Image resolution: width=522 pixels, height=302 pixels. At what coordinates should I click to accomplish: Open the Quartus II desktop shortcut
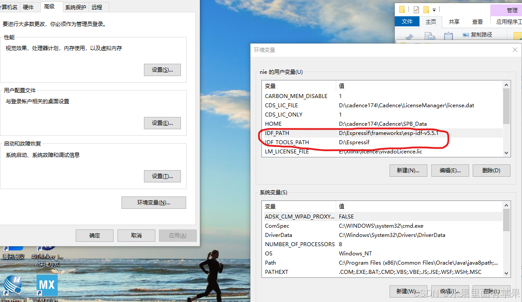pos(13,287)
